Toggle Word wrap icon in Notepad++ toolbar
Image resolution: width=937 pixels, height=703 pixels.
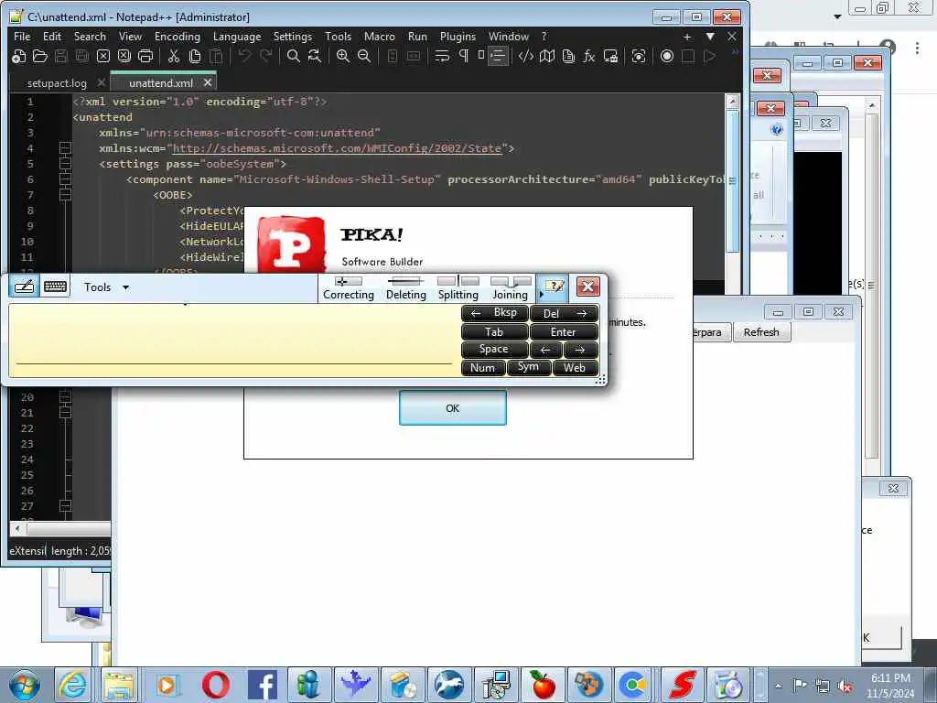(x=442, y=56)
